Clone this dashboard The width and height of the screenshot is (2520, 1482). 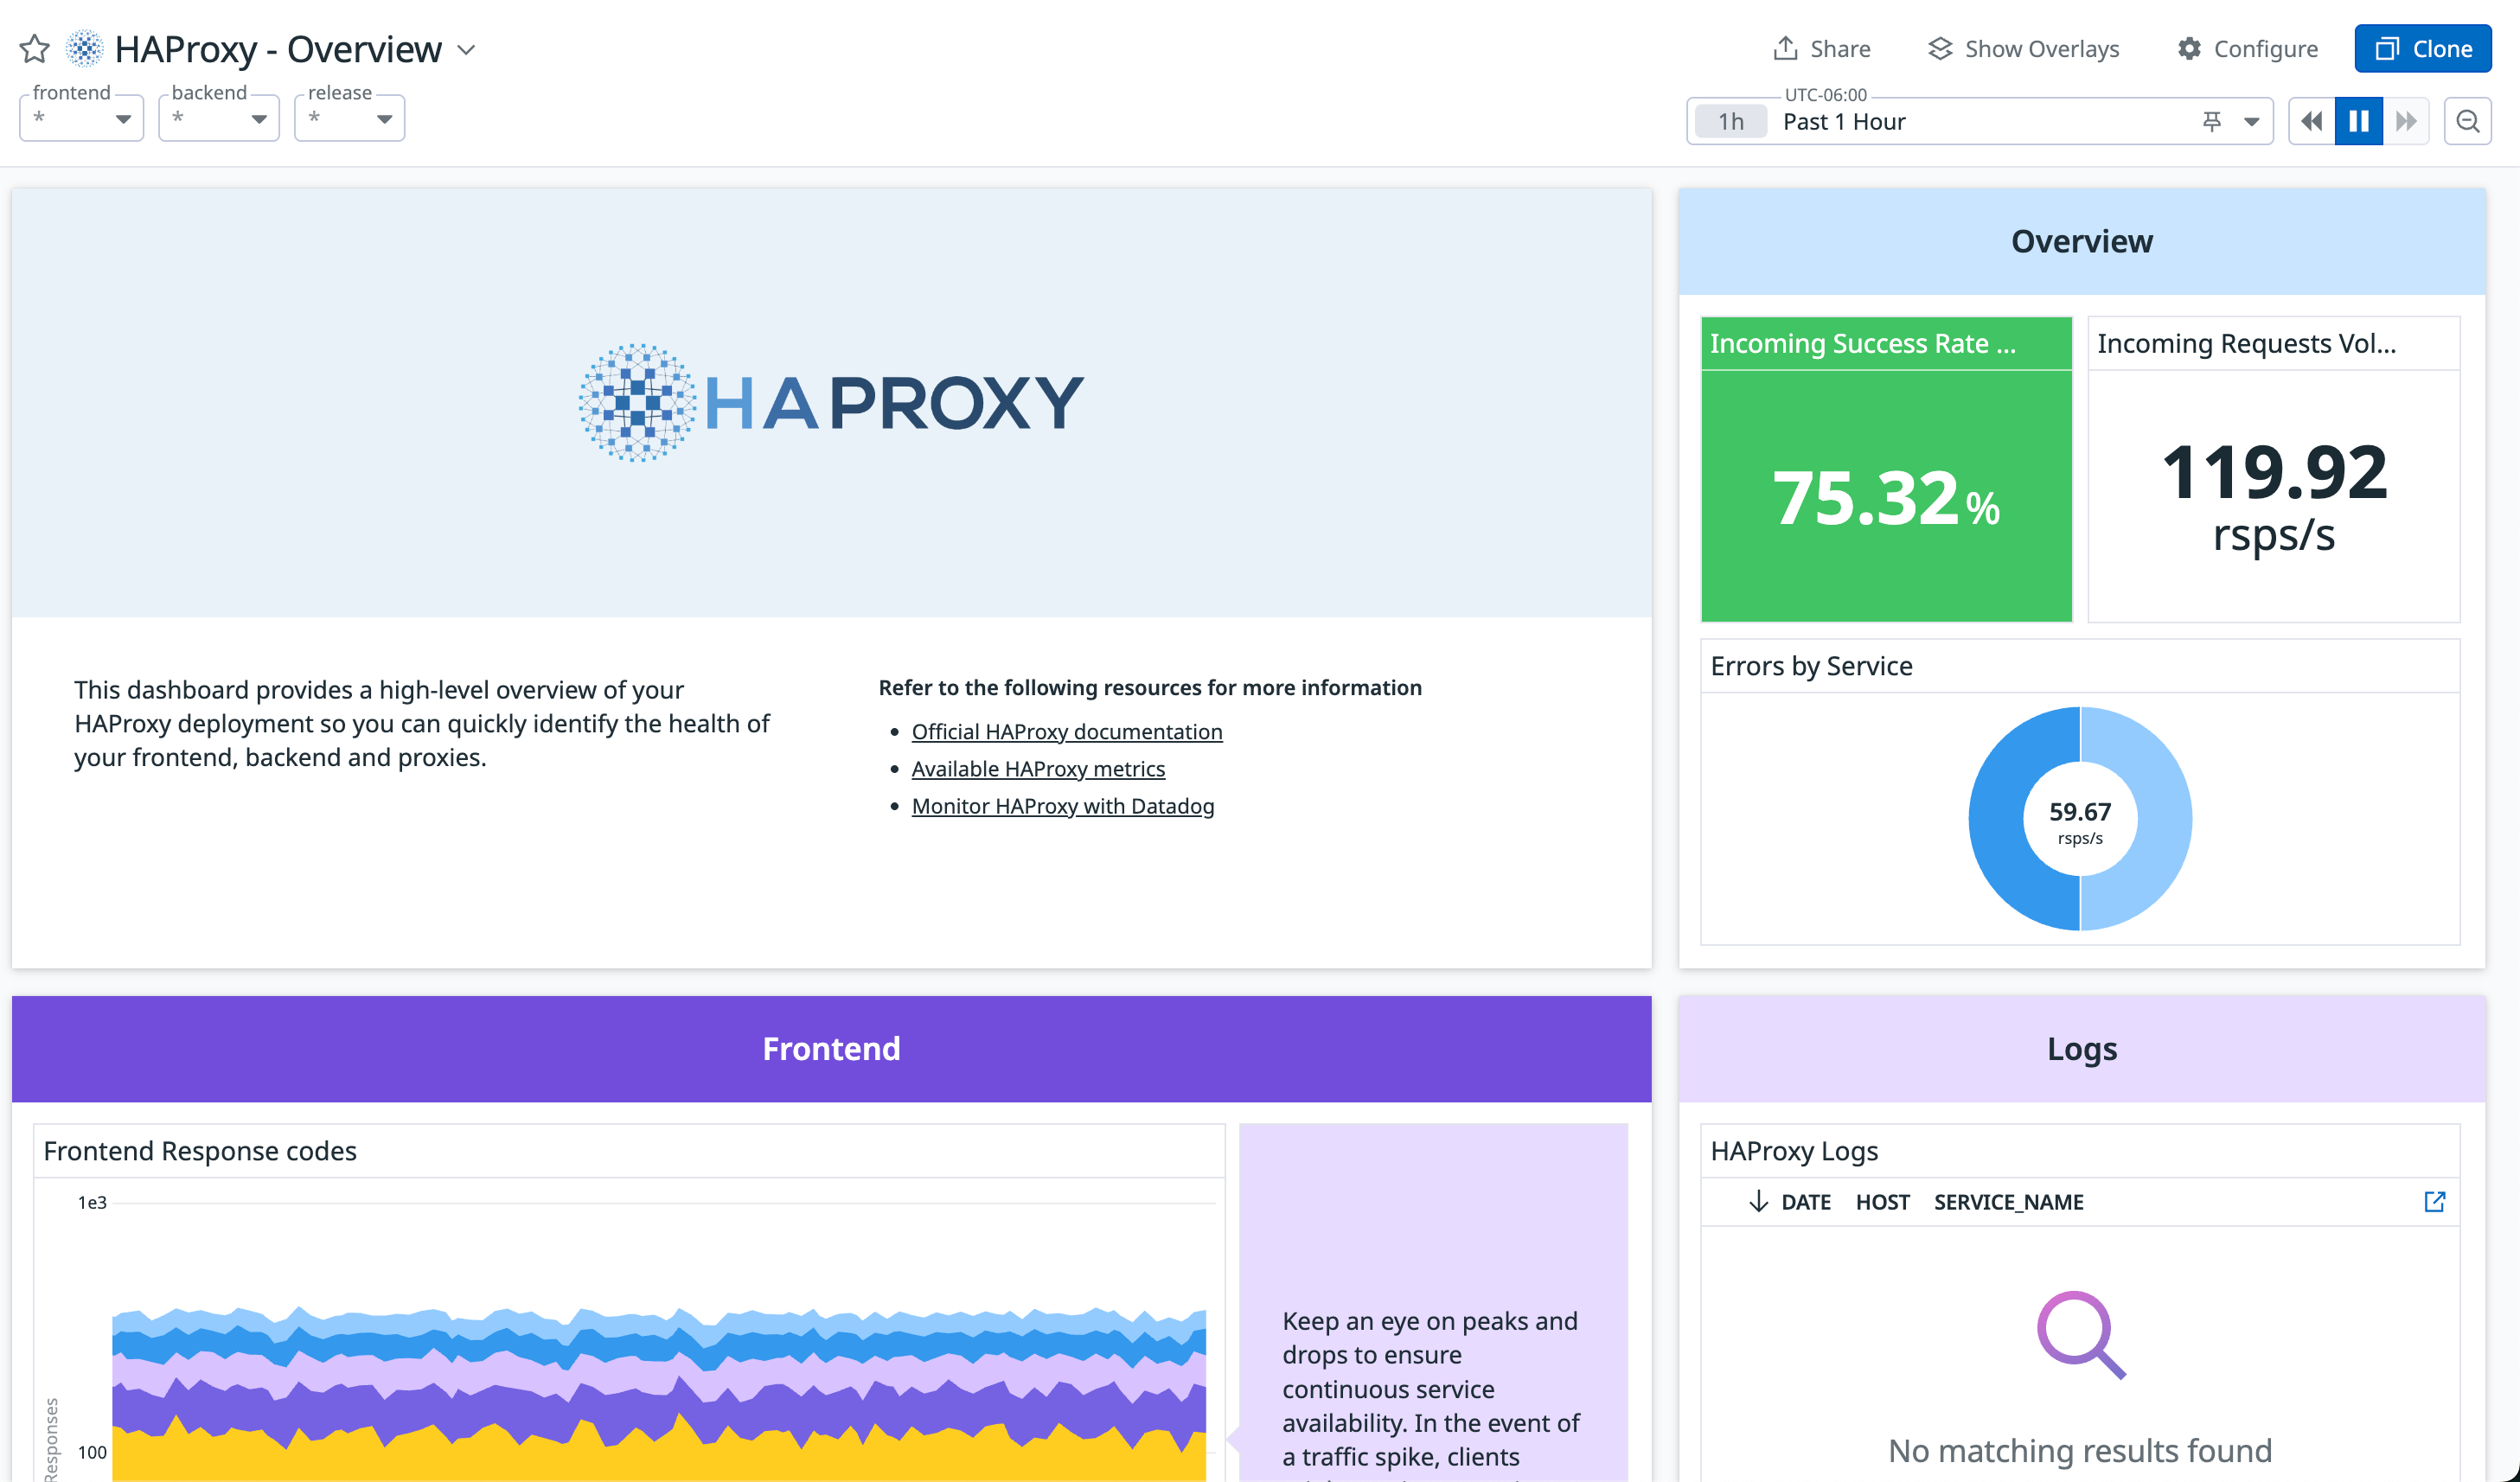2422,49
